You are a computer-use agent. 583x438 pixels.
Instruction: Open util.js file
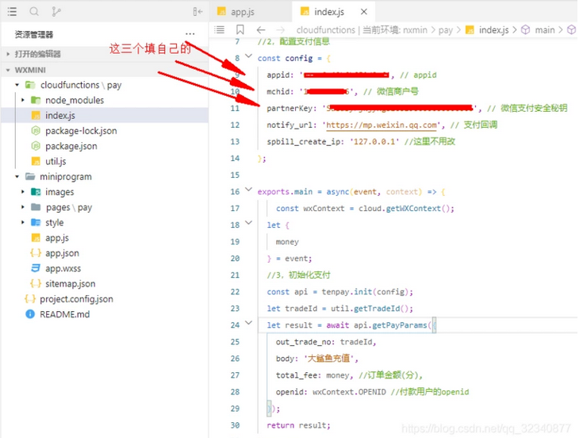coord(56,161)
